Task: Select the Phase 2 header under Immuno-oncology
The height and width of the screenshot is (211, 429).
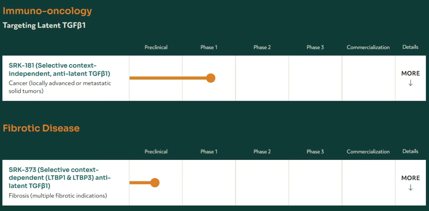Action: pos(262,47)
